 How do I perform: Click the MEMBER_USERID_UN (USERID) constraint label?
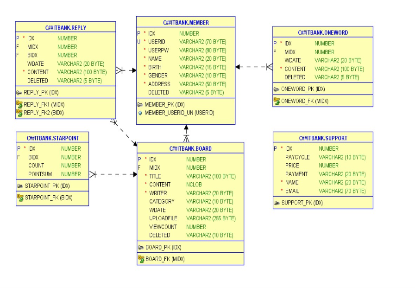(179, 113)
